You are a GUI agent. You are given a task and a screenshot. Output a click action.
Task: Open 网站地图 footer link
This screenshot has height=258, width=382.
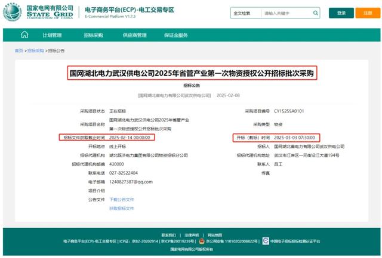(x=215, y=235)
